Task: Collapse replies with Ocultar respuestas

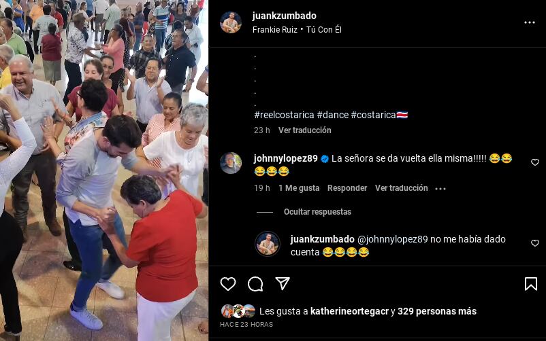Action: pyautogui.click(x=317, y=212)
